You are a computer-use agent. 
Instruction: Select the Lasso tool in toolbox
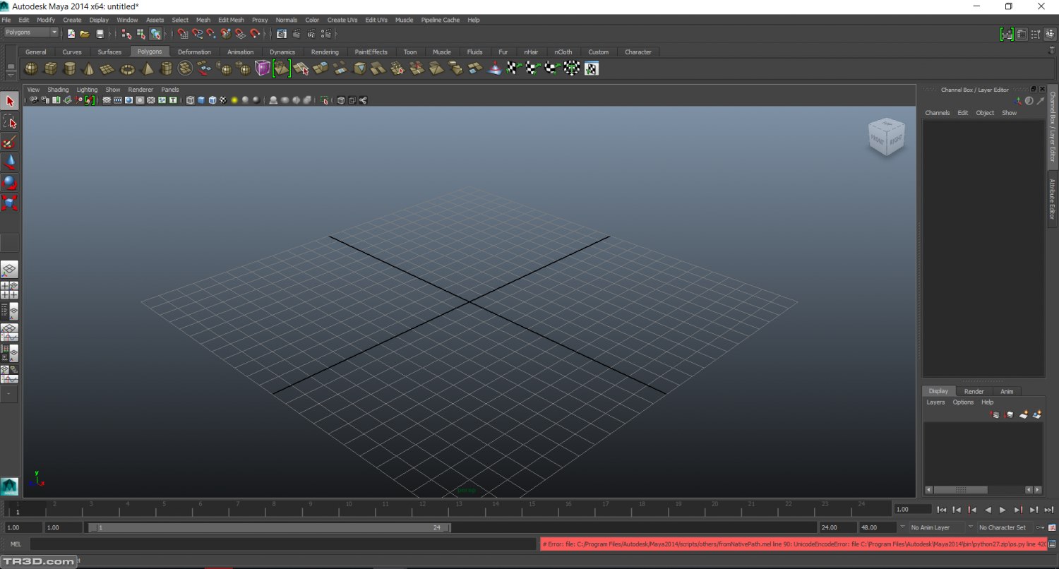[10, 122]
